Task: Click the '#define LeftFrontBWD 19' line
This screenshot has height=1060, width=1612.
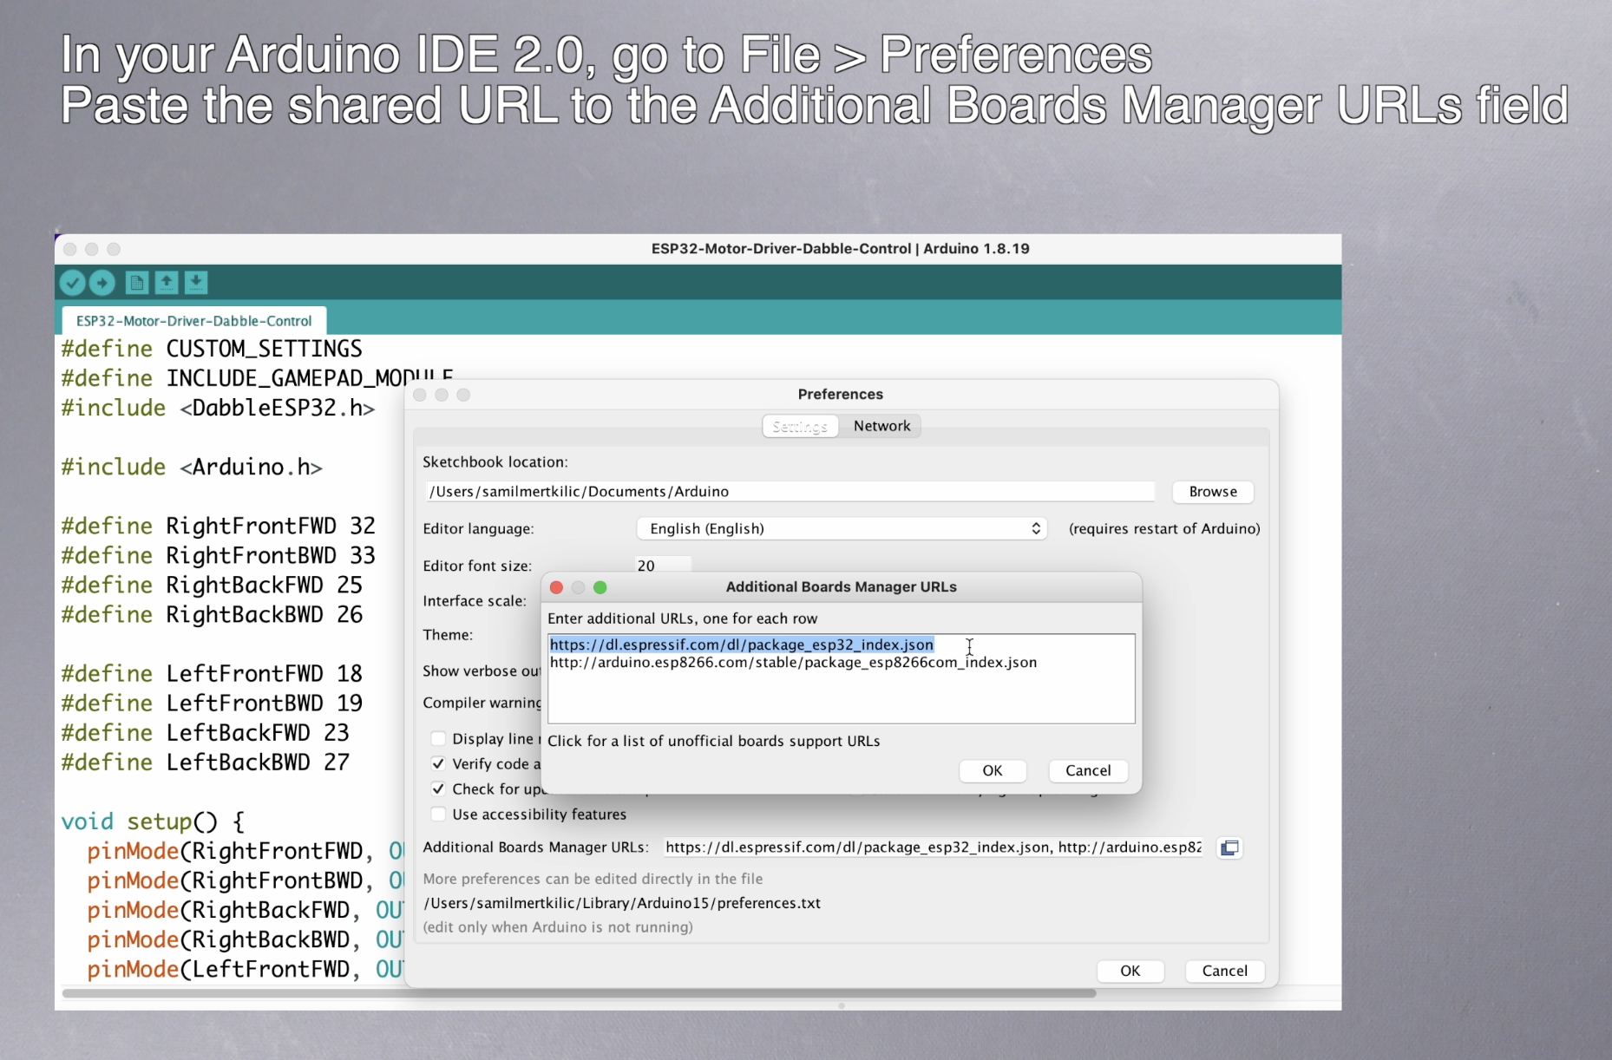Action: pyautogui.click(x=212, y=703)
